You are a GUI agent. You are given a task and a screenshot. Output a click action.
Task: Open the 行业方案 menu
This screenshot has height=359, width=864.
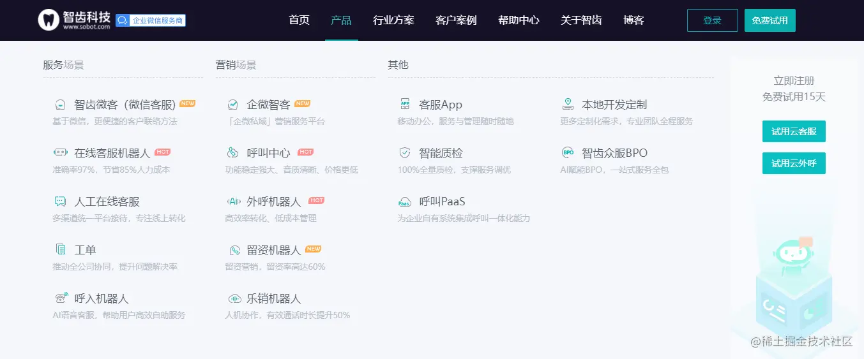[x=393, y=20]
